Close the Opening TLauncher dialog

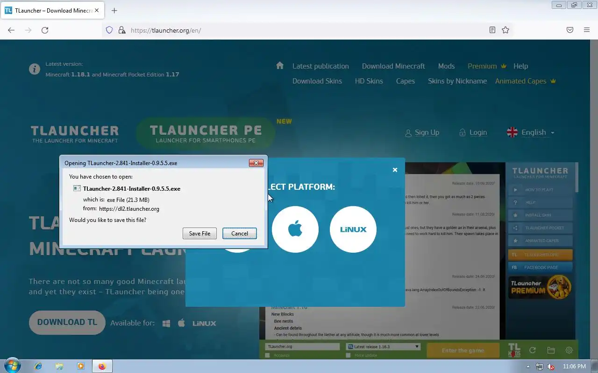(x=256, y=163)
